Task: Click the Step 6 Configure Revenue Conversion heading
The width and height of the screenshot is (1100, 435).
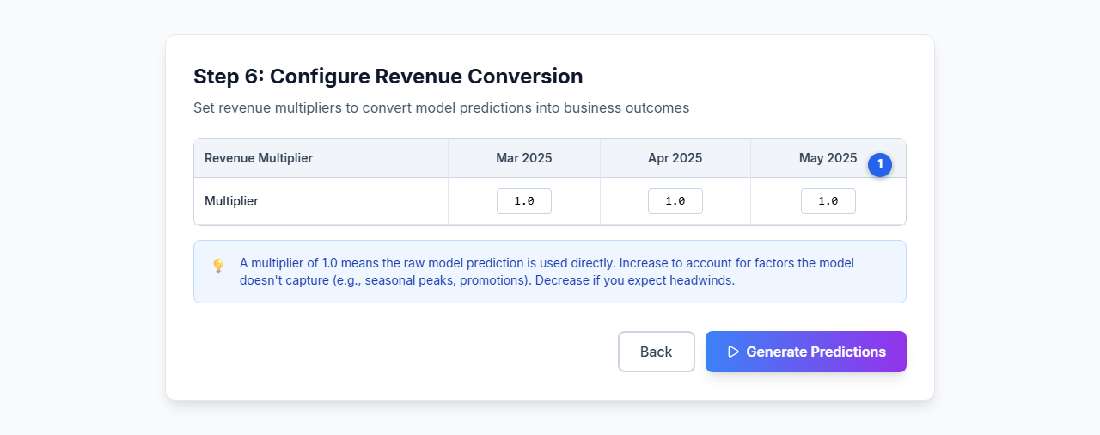Action: [x=388, y=77]
